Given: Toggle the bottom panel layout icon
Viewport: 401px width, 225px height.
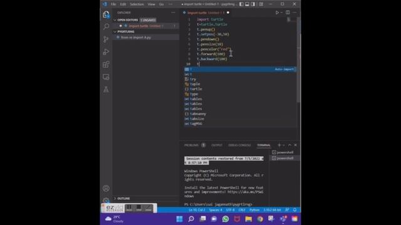Looking at the screenshot, I should coord(247,4).
